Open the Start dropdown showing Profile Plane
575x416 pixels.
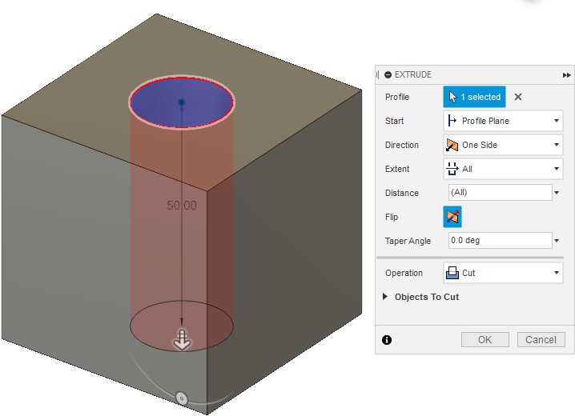(503, 121)
